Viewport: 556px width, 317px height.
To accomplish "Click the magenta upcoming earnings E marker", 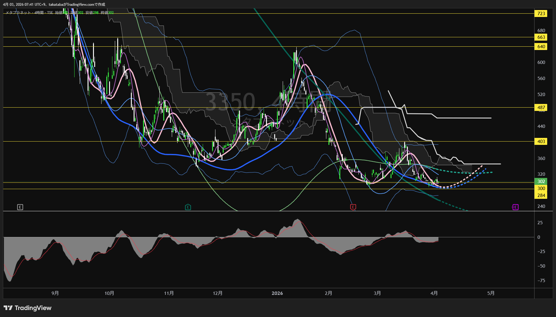I will [515, 207].
